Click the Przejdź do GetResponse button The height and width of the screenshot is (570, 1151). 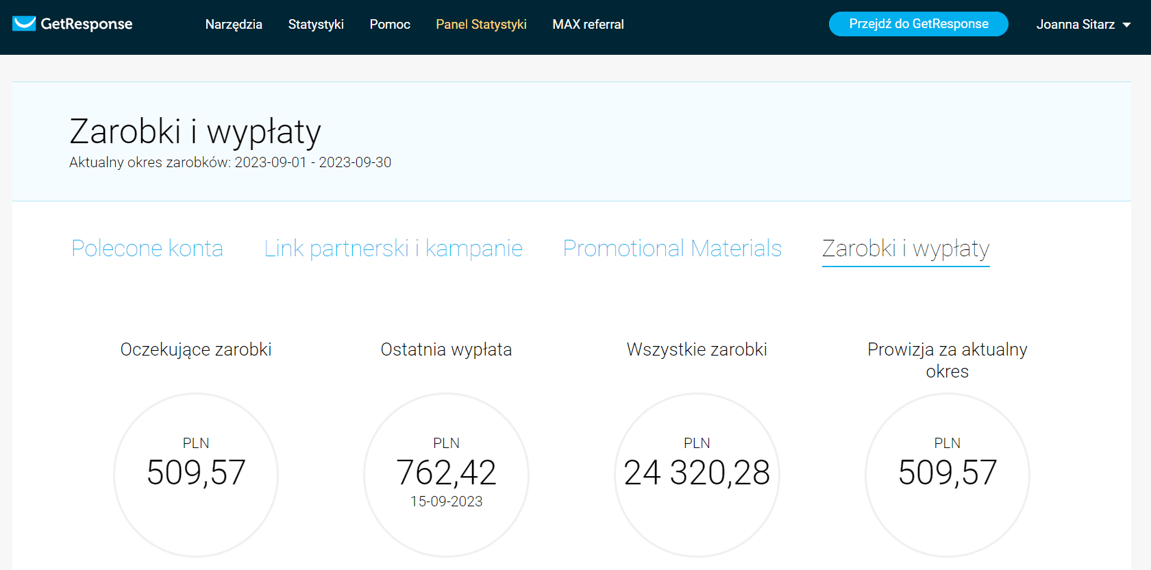point(919,24)
